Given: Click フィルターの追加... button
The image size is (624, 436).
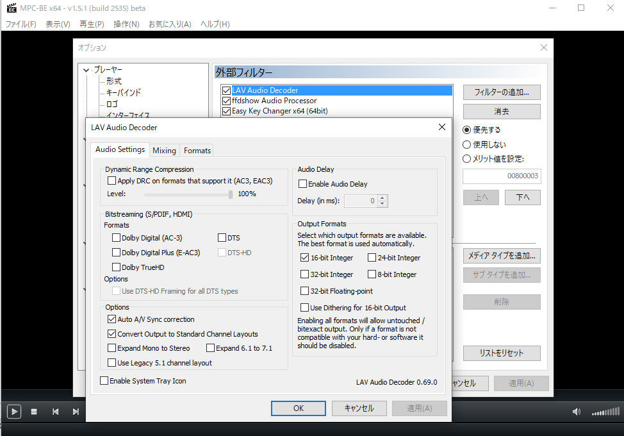Looking at the screenshot, I should pos(502,92).
